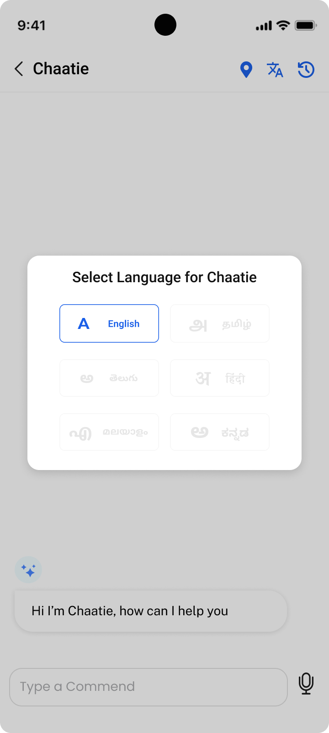
Task: Select English language option
Action: click(x=109, y=323)
